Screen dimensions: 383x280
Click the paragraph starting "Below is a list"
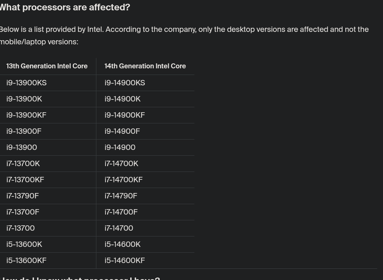184,36
